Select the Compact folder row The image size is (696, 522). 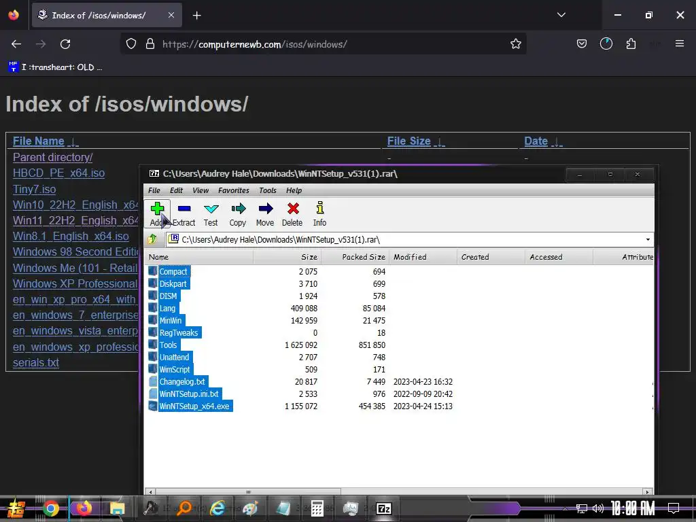pyautogui.click(x=173, y=272)
